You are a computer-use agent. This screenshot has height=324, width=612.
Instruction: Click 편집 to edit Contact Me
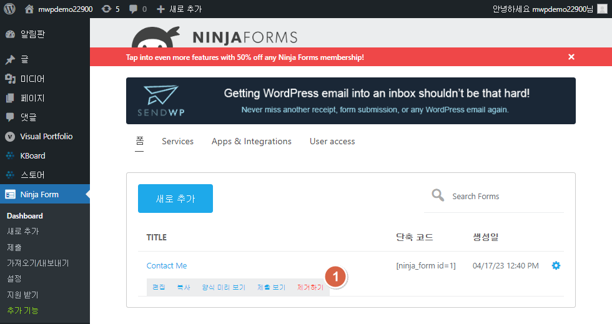(x=159, y=287)
